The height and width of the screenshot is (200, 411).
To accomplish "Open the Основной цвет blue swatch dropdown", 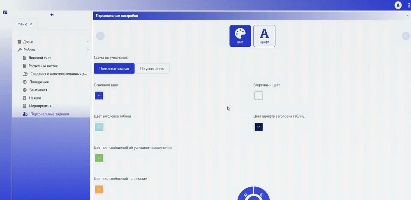I will tap(99, 95).
